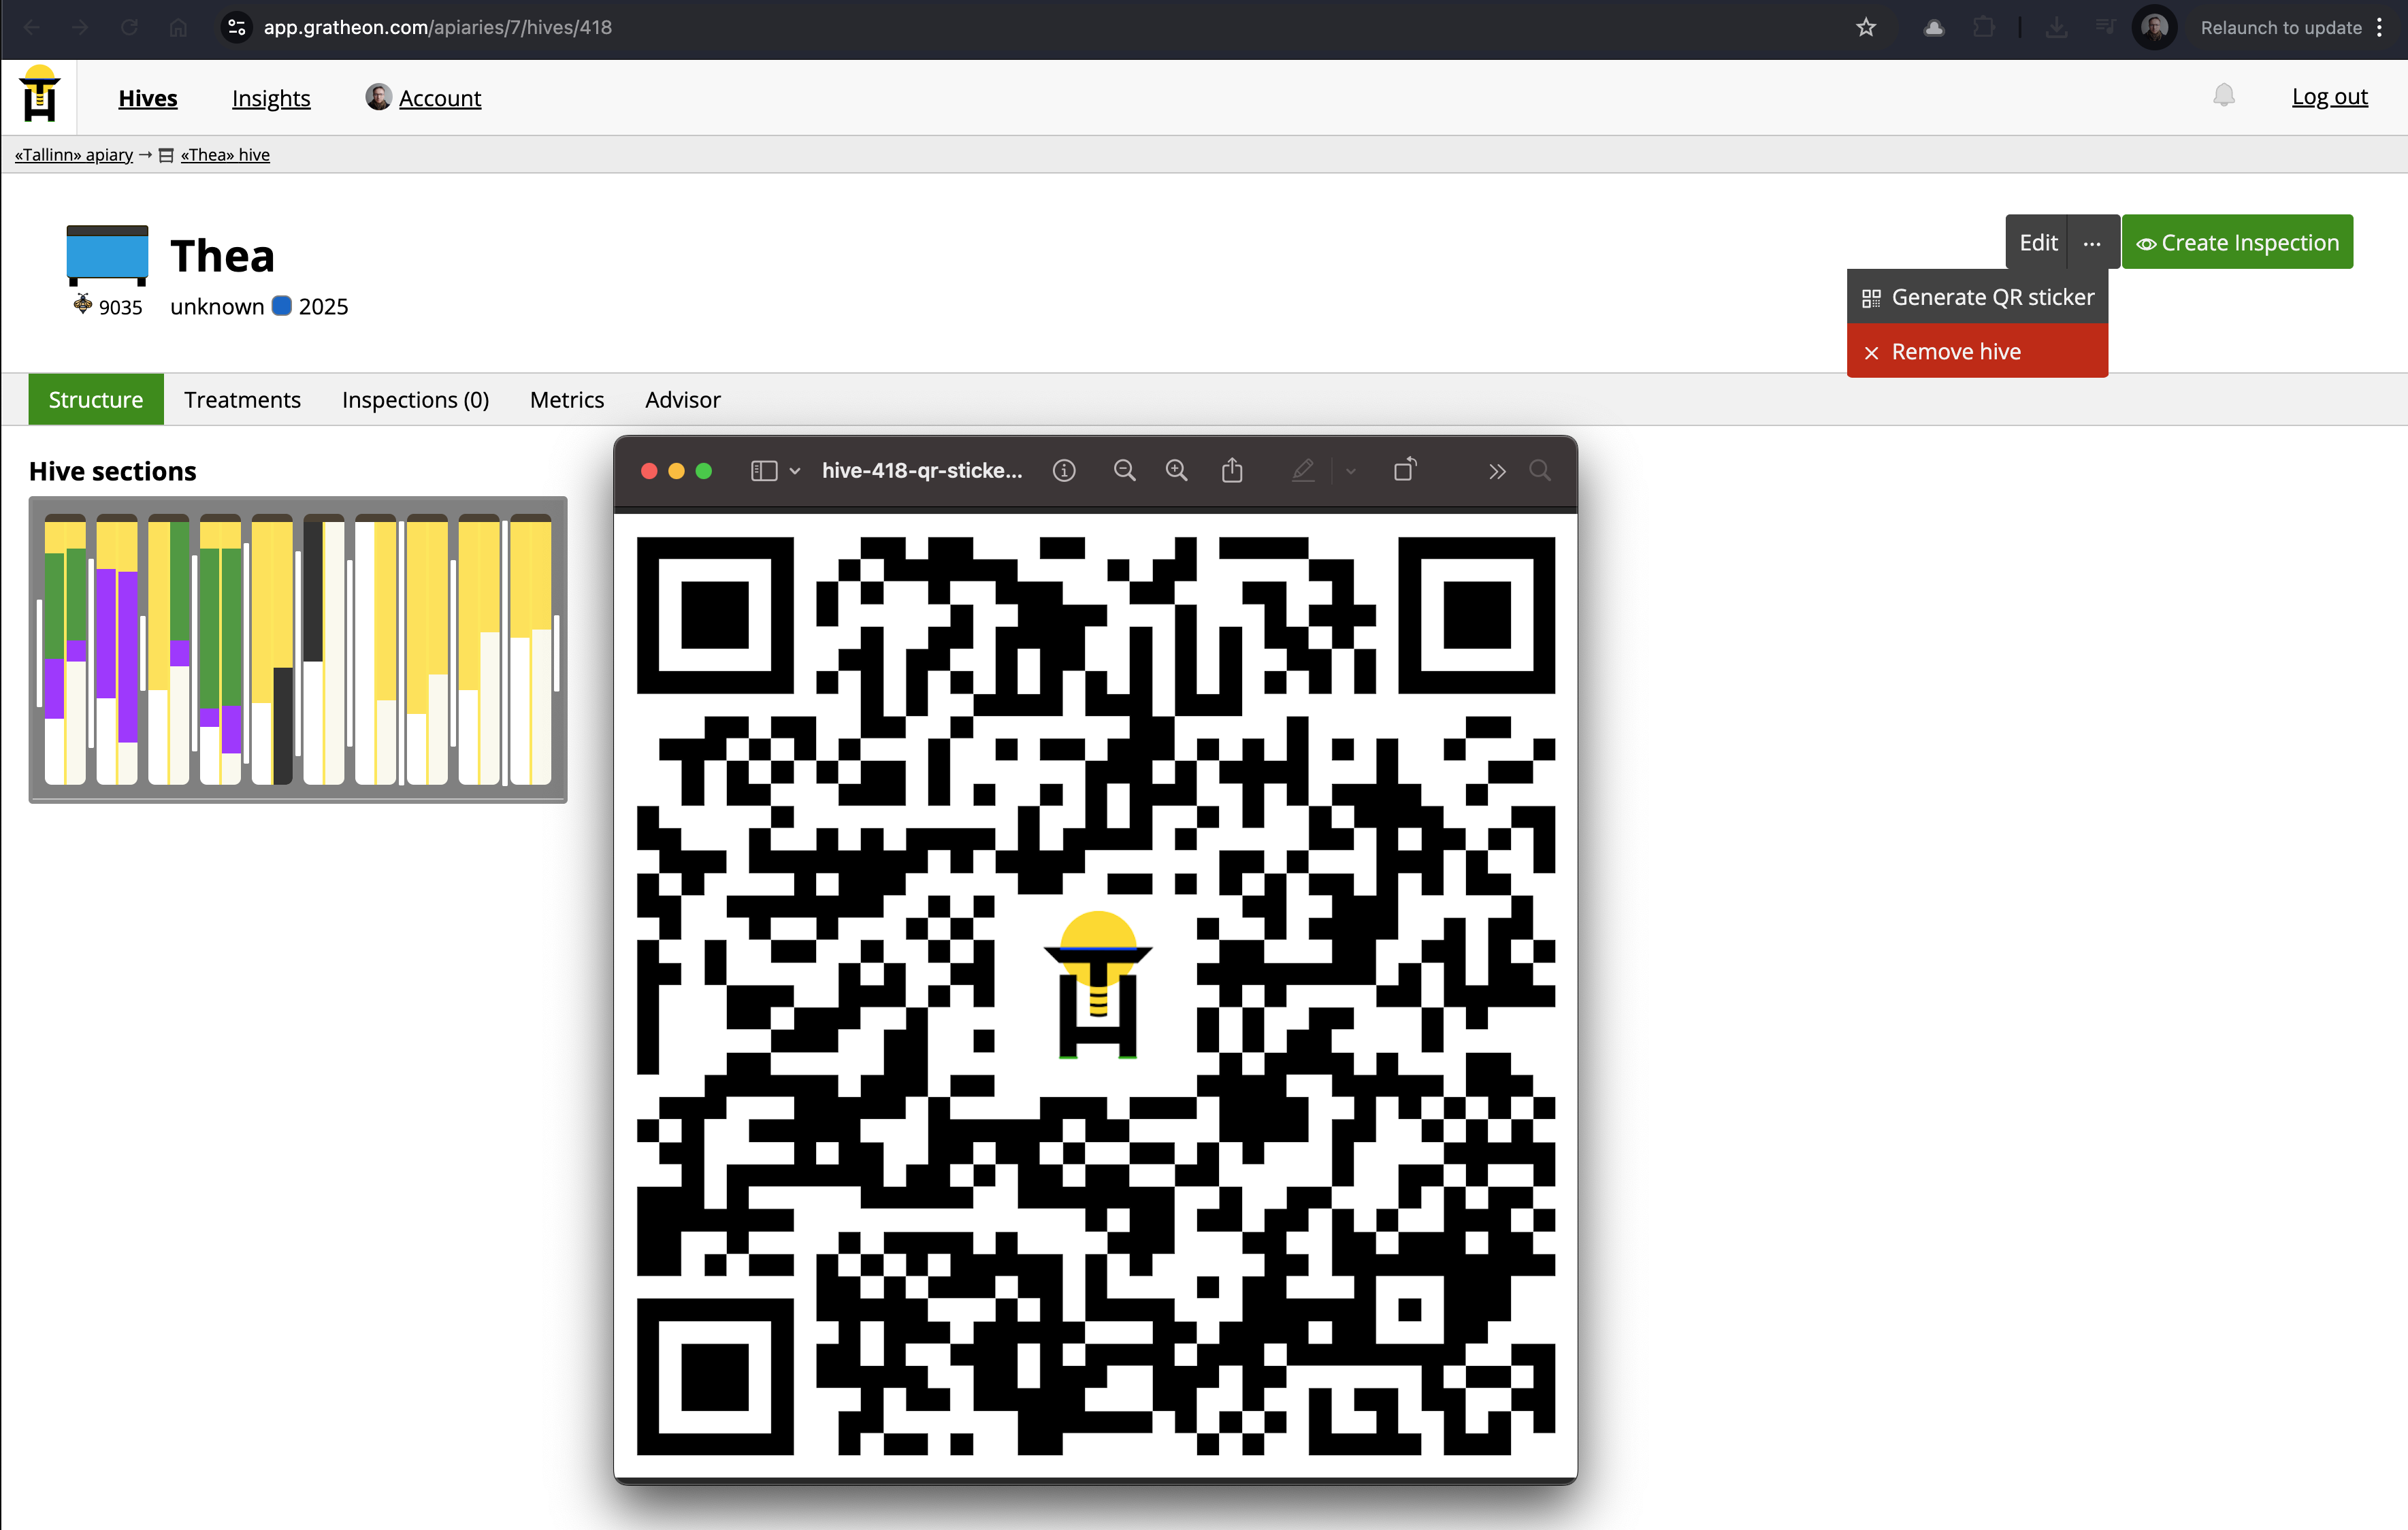This screenshot has height=1530, width=2408.
Task: Open media control icon in browser toolbar
Action: pyautogui.click(x=2105, y=28)
